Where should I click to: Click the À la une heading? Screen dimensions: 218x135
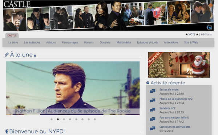21,55
